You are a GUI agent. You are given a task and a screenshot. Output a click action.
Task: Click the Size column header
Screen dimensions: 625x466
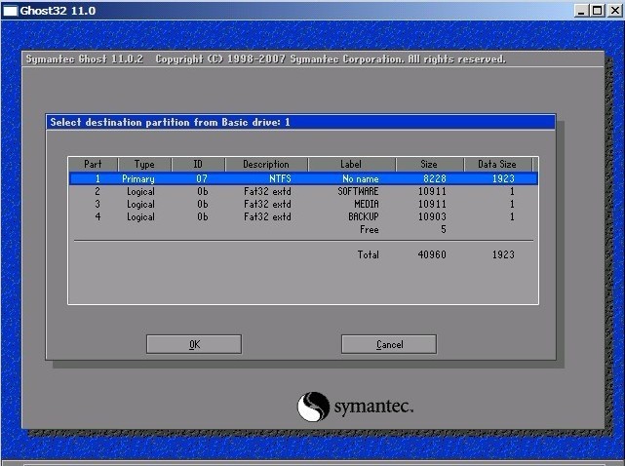point(430,164)
